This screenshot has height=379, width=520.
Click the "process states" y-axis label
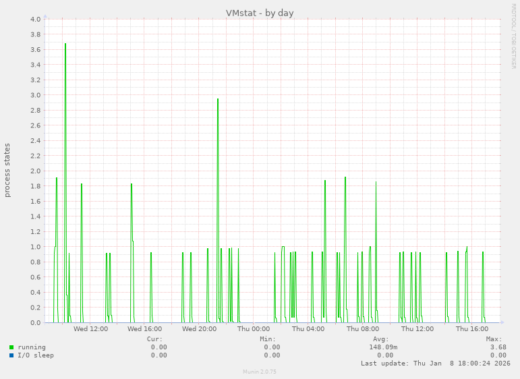[7, 170]
